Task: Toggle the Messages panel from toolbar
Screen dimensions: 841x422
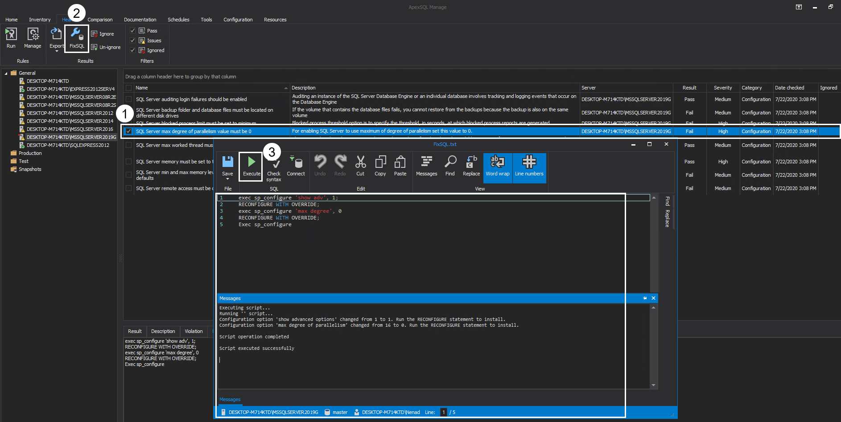Action: point(426,166)
